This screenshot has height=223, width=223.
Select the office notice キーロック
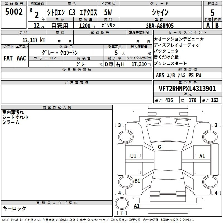tap(14, 208)
